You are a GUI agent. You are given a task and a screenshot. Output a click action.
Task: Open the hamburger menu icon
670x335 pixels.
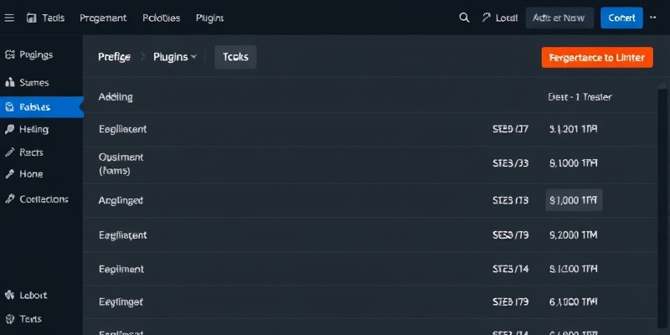[9, 18]
